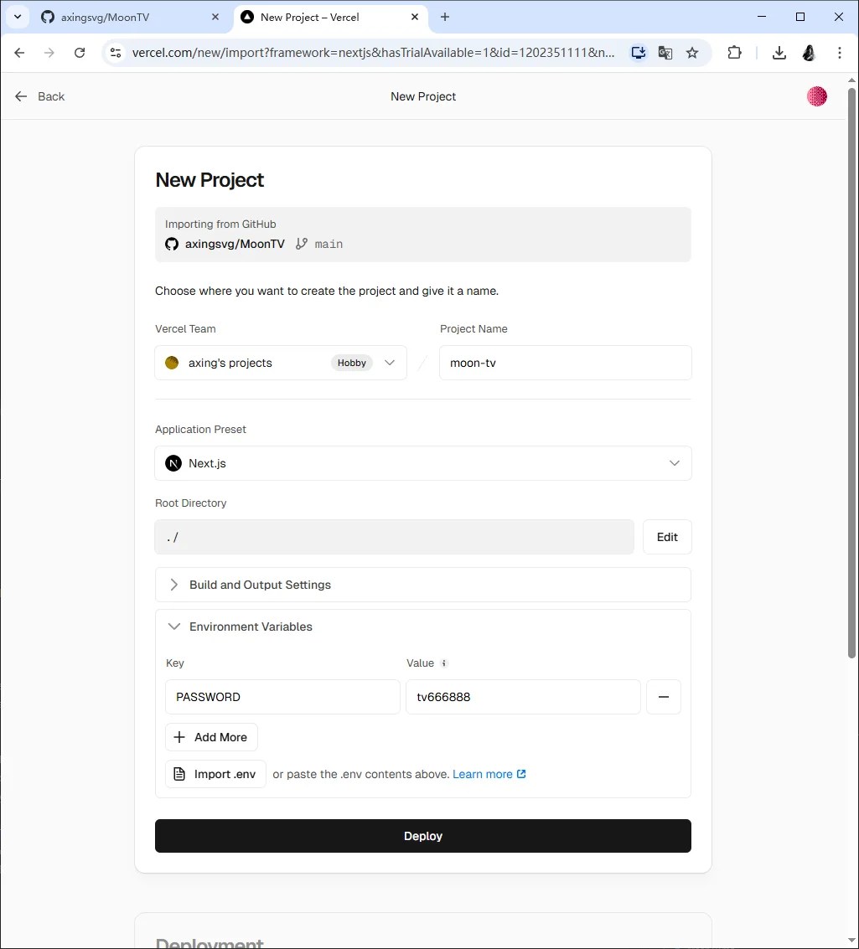The image size is (859, 949).
Task: Minimize the browser window
Action: pyautogui.click(x=762, y=17)
